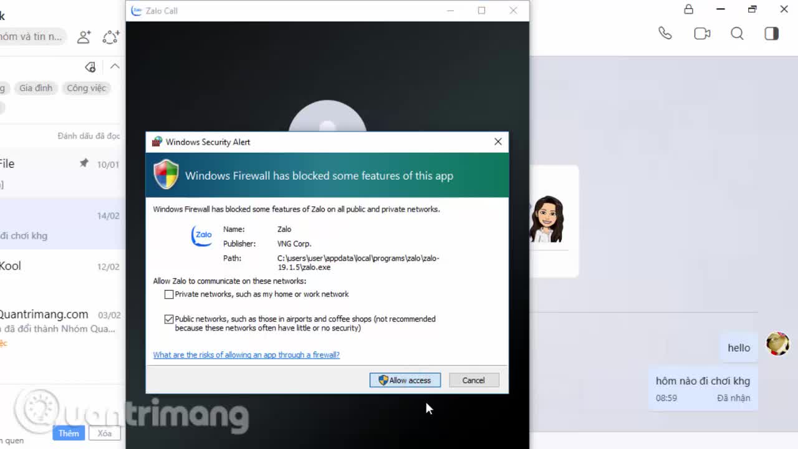Click the Thêm button
Screen dimensions: 798x449
tap(69, 433)
